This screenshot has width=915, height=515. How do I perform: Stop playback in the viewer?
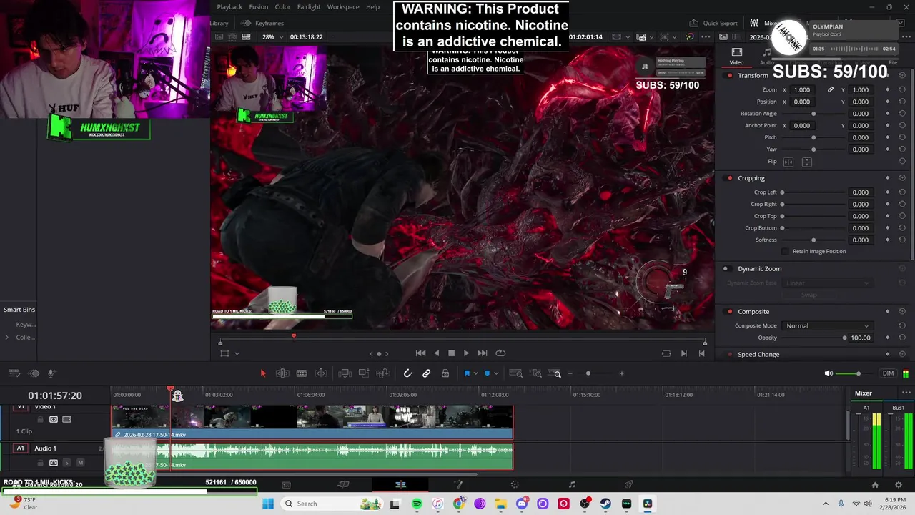point(451,353)
